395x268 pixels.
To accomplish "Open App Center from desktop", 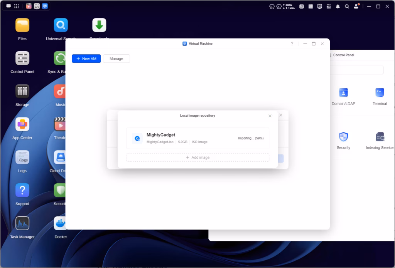I will click(22, 125).
